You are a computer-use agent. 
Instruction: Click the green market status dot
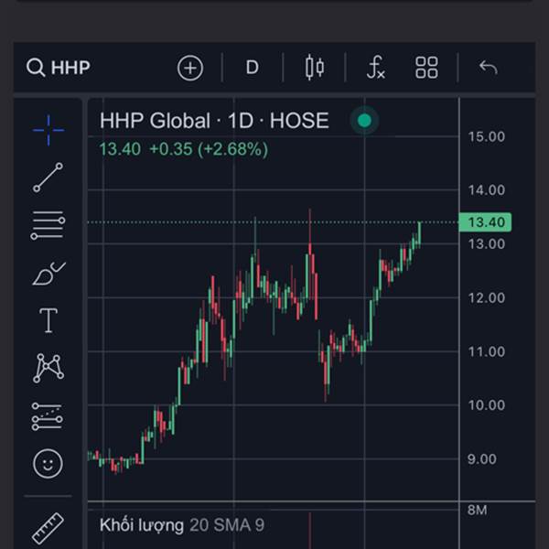[x=365, y=121]
